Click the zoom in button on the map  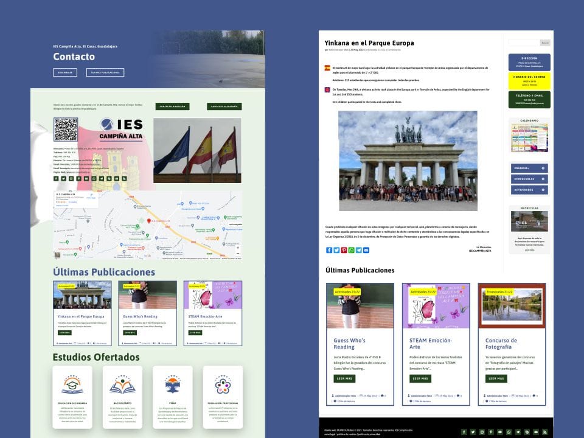point(237,248)
